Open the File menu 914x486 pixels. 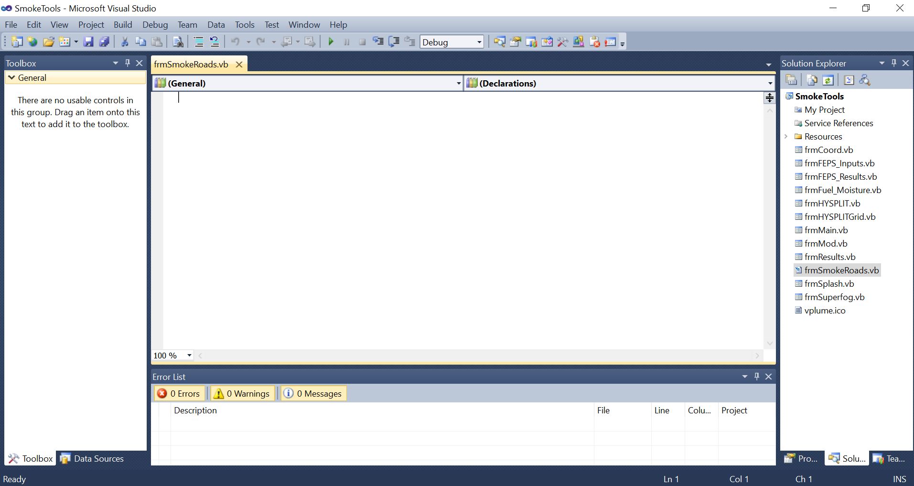(11, 25)
